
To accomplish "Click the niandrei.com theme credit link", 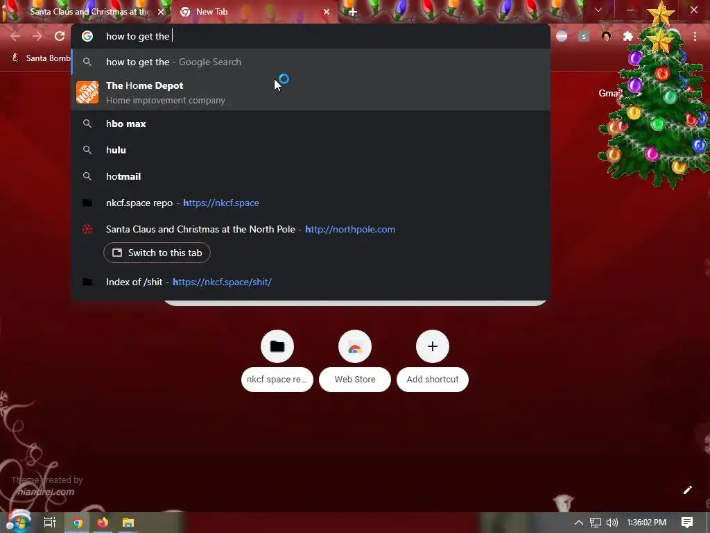I will pos(46,492).
